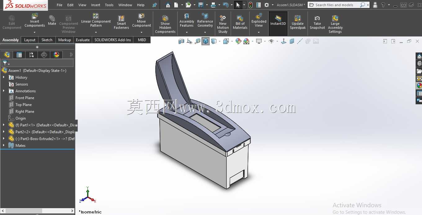Launch Smart Fasteners
The image size is (422, 215).
pos(121,22)
